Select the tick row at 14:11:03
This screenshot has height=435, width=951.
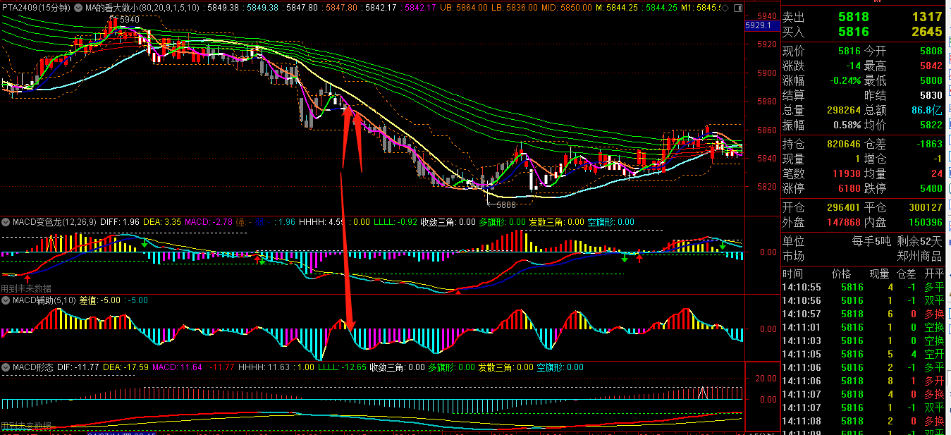[x=865, y=341]
